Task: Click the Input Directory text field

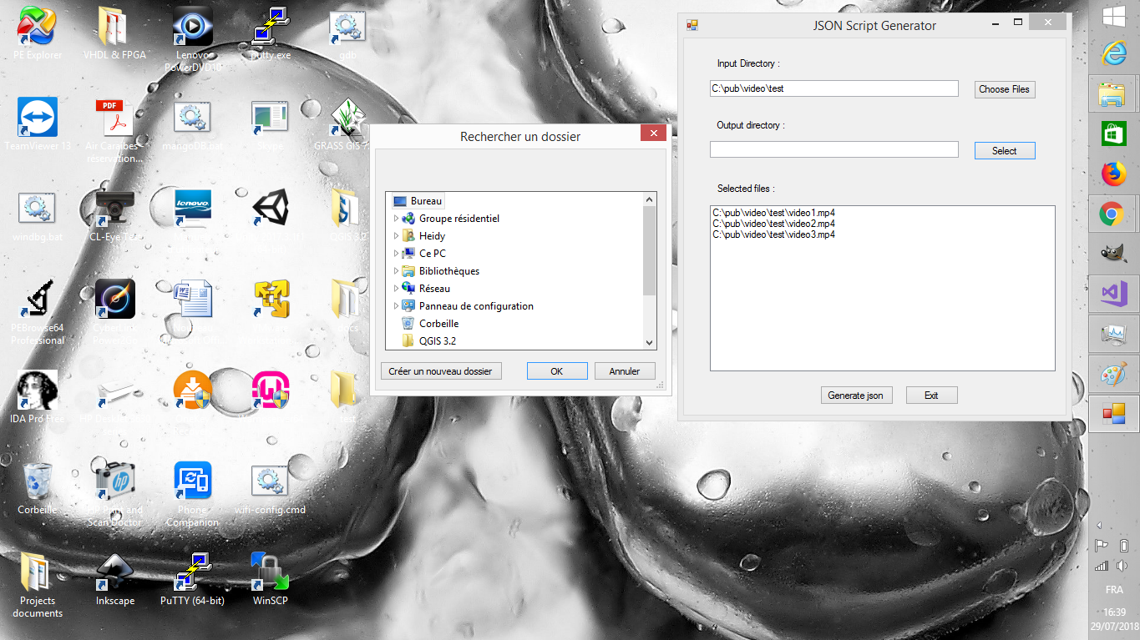Action: [834, 88]
